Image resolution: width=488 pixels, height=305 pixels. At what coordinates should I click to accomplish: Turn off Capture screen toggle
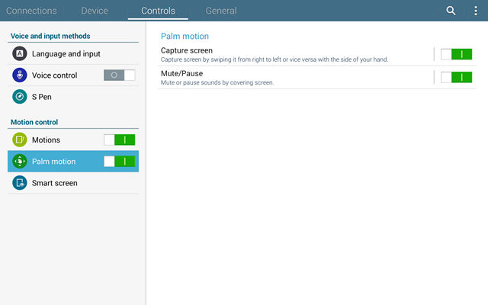(456, 54)
